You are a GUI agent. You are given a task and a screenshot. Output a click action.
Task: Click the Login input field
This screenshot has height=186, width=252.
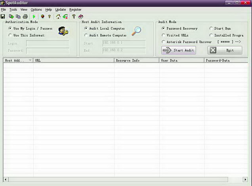pyautogui.click(x=48, y=43)
